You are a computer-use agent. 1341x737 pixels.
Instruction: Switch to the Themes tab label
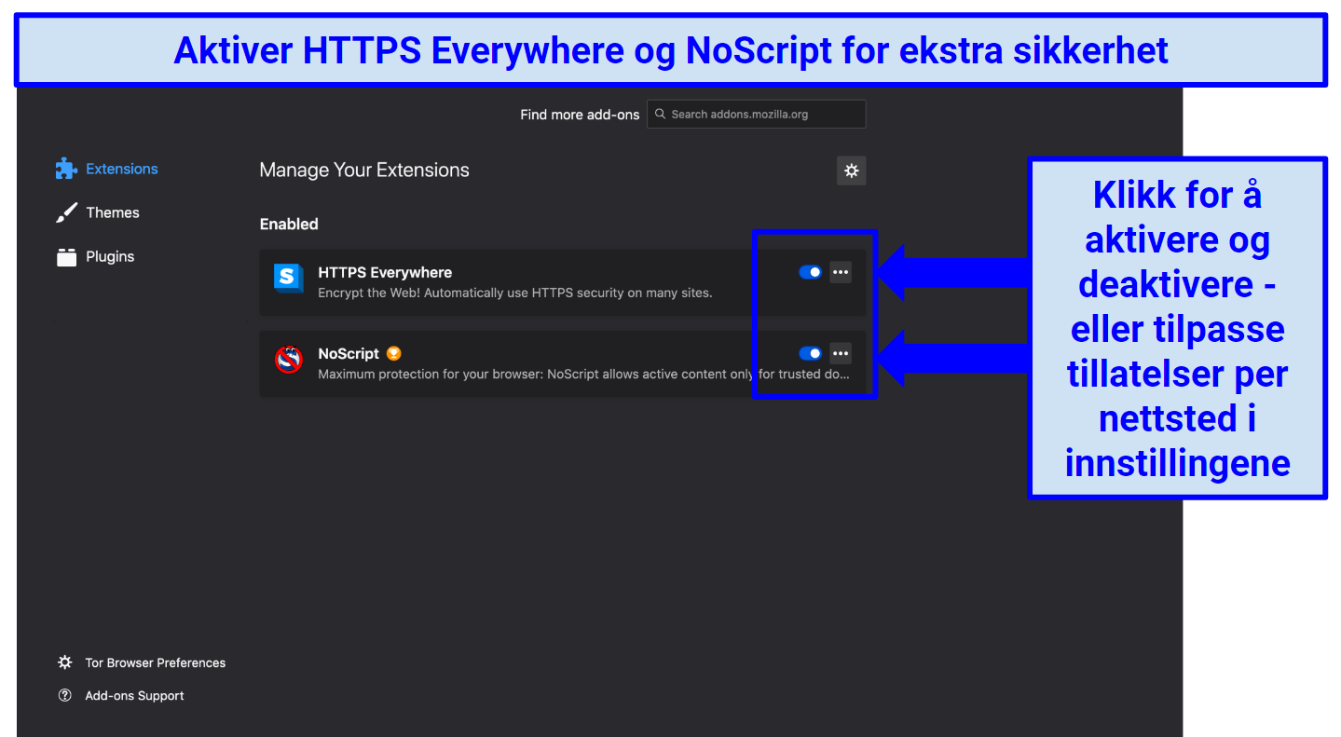[x=113, y=212]
